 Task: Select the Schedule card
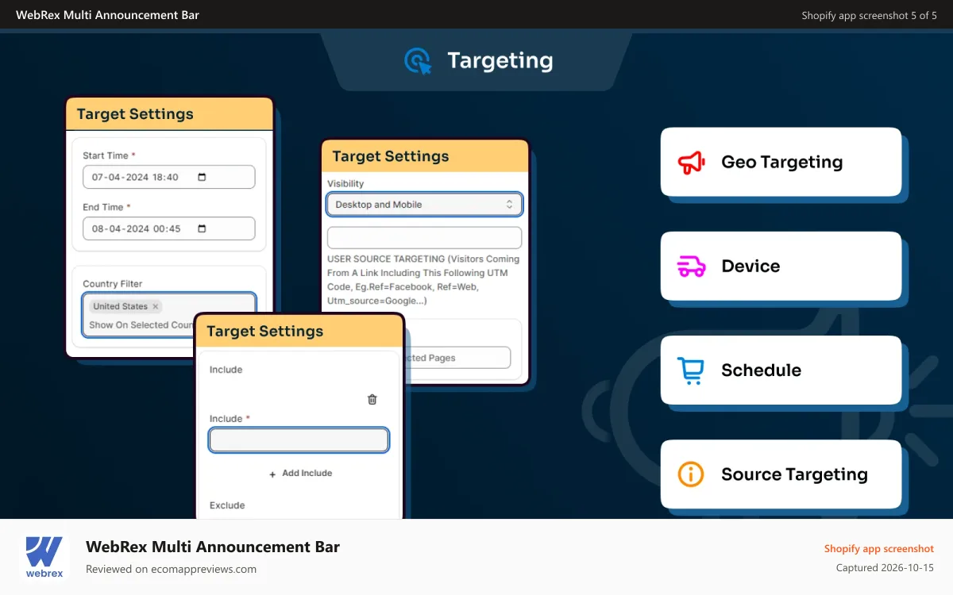[x=781, y=370]
